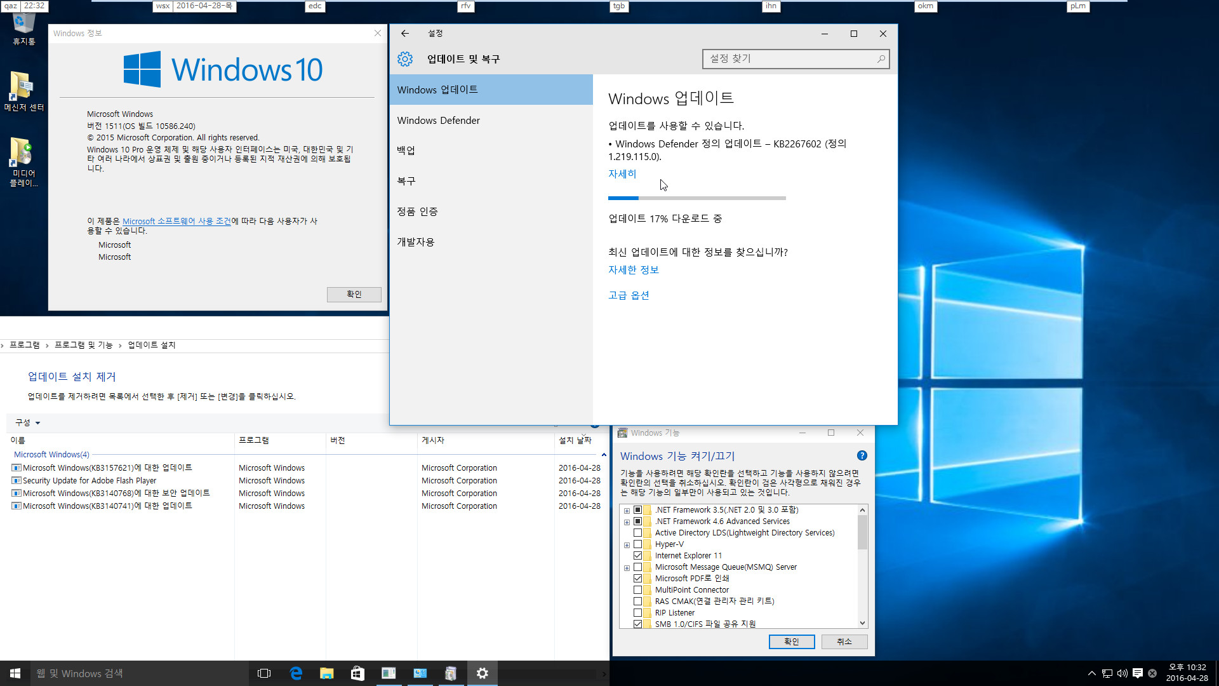Screen dimensions: 1219x686
Task: Expand the .NET Framework 4.6 Advanced Services node
Action: tap(627, 522)
